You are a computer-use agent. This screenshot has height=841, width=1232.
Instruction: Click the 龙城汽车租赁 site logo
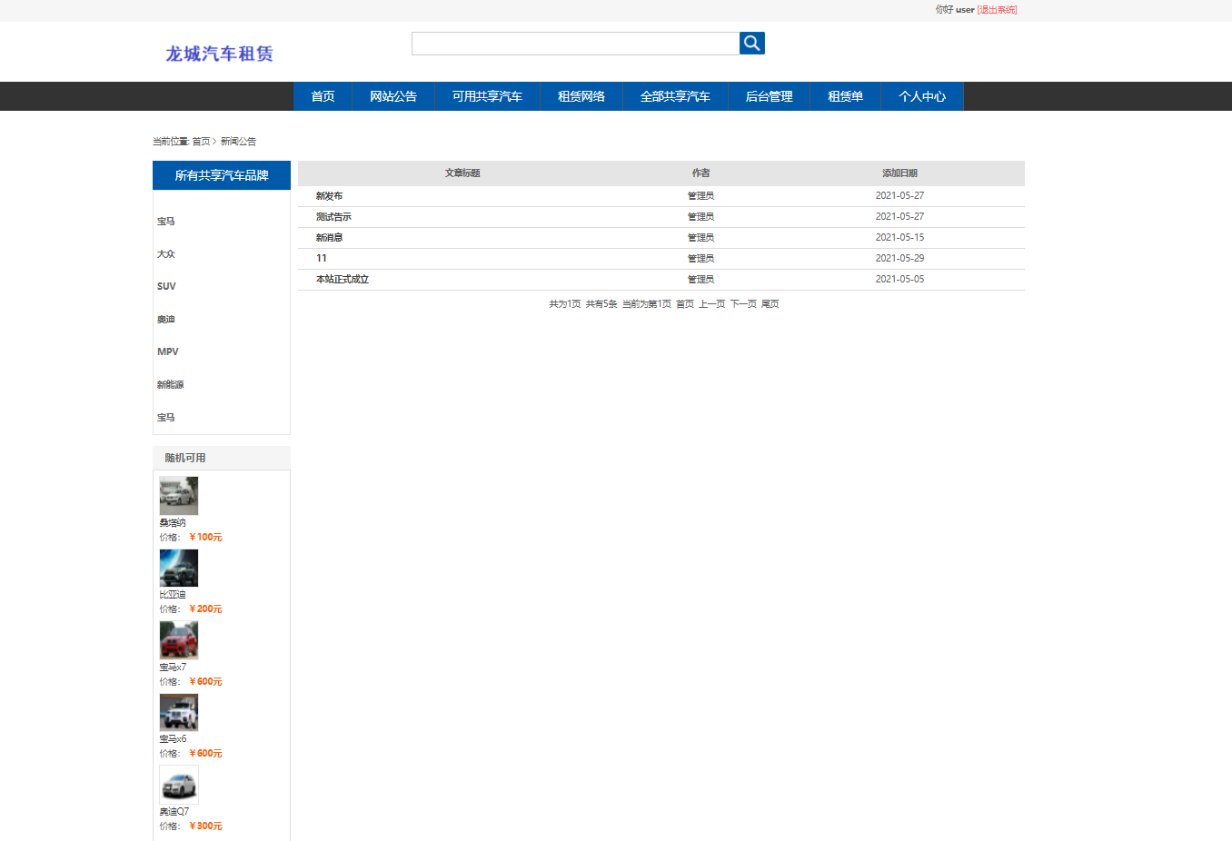click(x=219, y=54)
